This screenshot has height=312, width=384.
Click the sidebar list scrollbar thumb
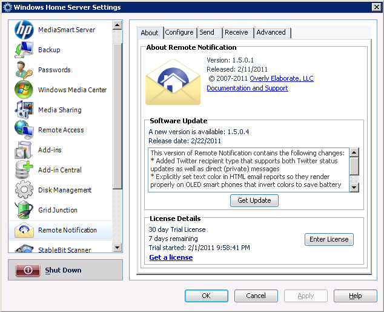click(x=118, y=117)
